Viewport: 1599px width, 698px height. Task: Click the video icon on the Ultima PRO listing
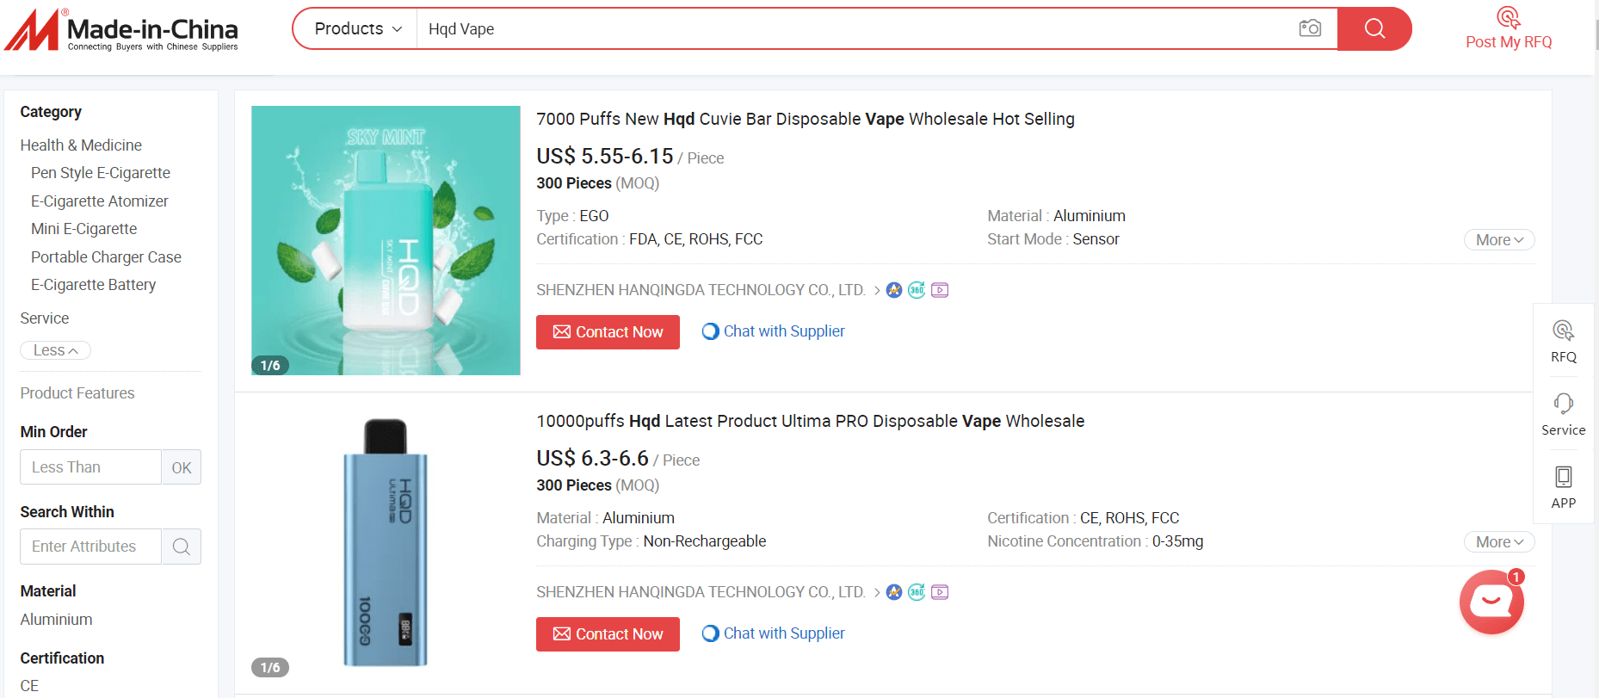(940, 592)
